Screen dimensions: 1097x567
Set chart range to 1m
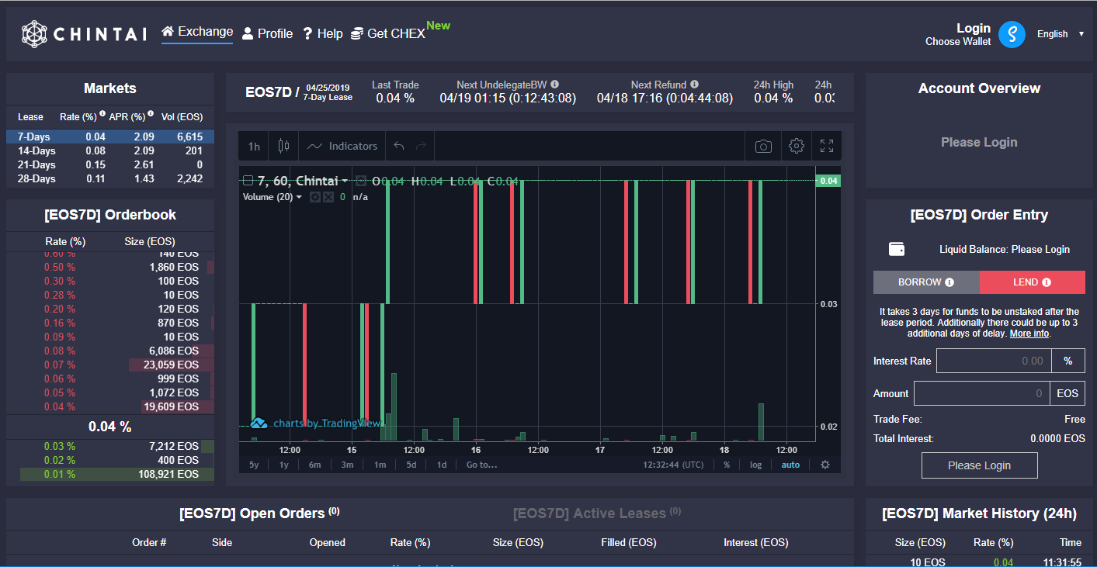(380, 465)
